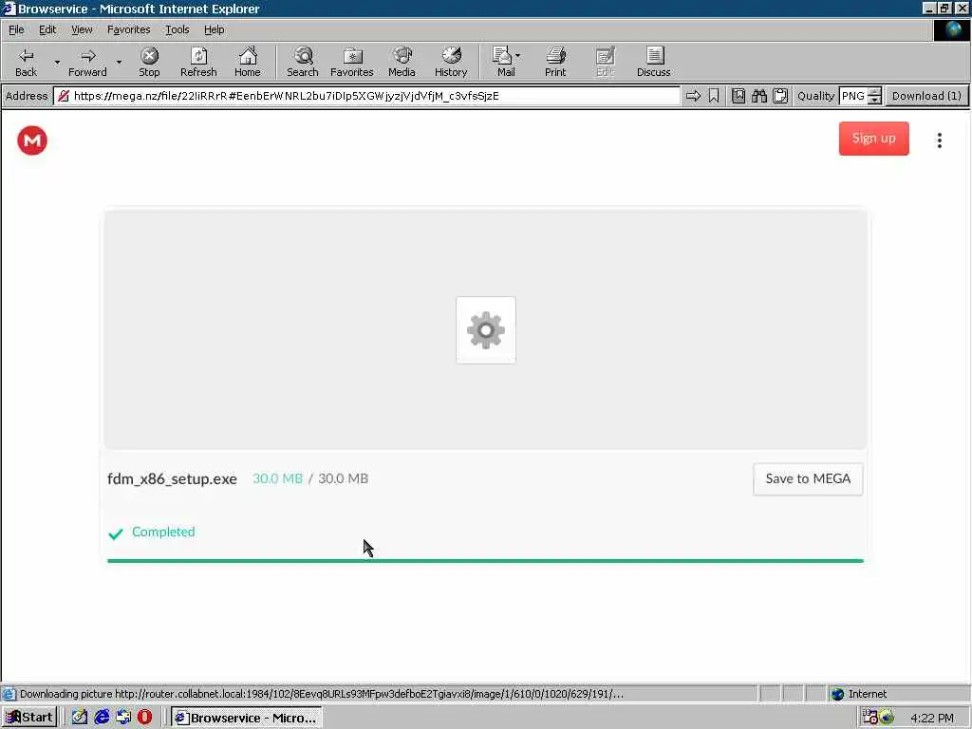972x729 pixels.
Task: Click the gear file-type thumbnail
Action: 486,330
